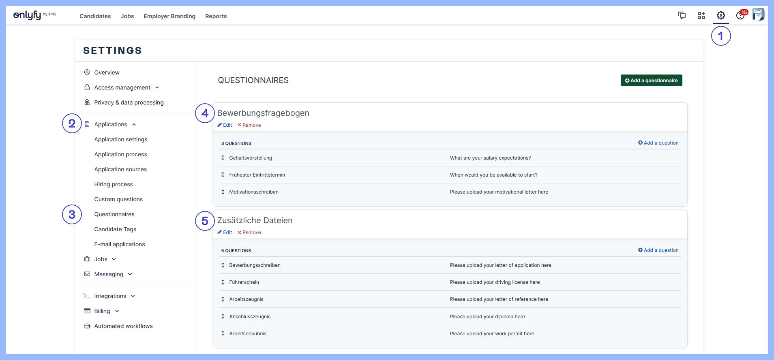Select Custom questions in sidebar
Image resolution: width=774 pixels, height=360 pixels.
118,199
